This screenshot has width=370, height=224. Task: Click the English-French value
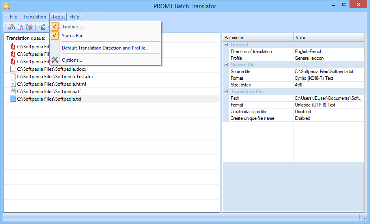click(x=308, y=51)
